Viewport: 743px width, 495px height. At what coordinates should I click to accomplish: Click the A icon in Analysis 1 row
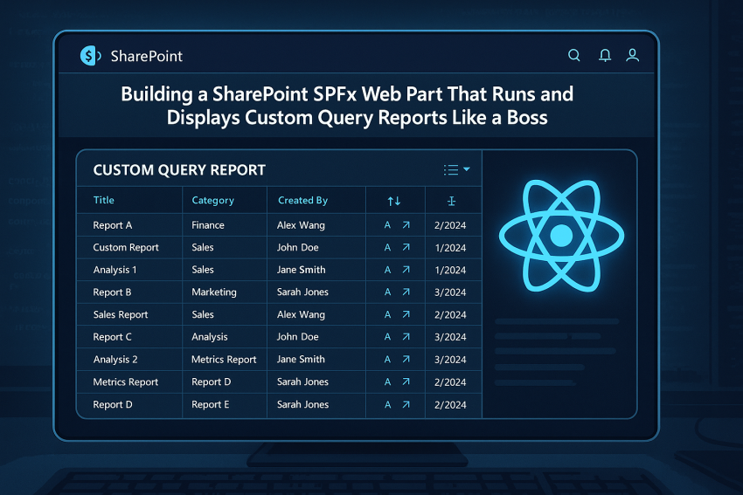(387, 270)
